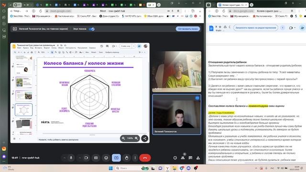Viewport: 306px width, 172px height.
Task: Zoom in on the shared presentation preview
Action: (x=136, y=138)
